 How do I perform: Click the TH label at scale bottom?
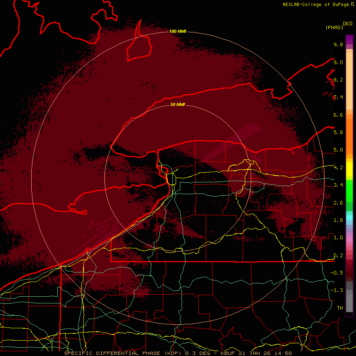[x=340, y=308]
